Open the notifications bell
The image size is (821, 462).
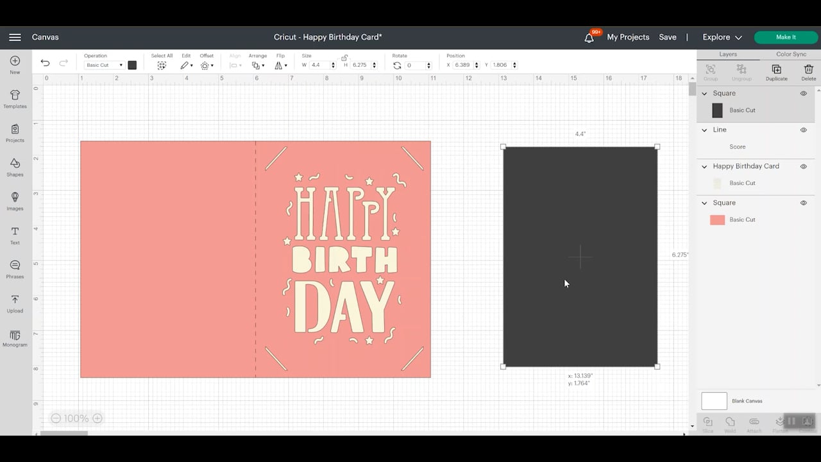pos(589,37)
